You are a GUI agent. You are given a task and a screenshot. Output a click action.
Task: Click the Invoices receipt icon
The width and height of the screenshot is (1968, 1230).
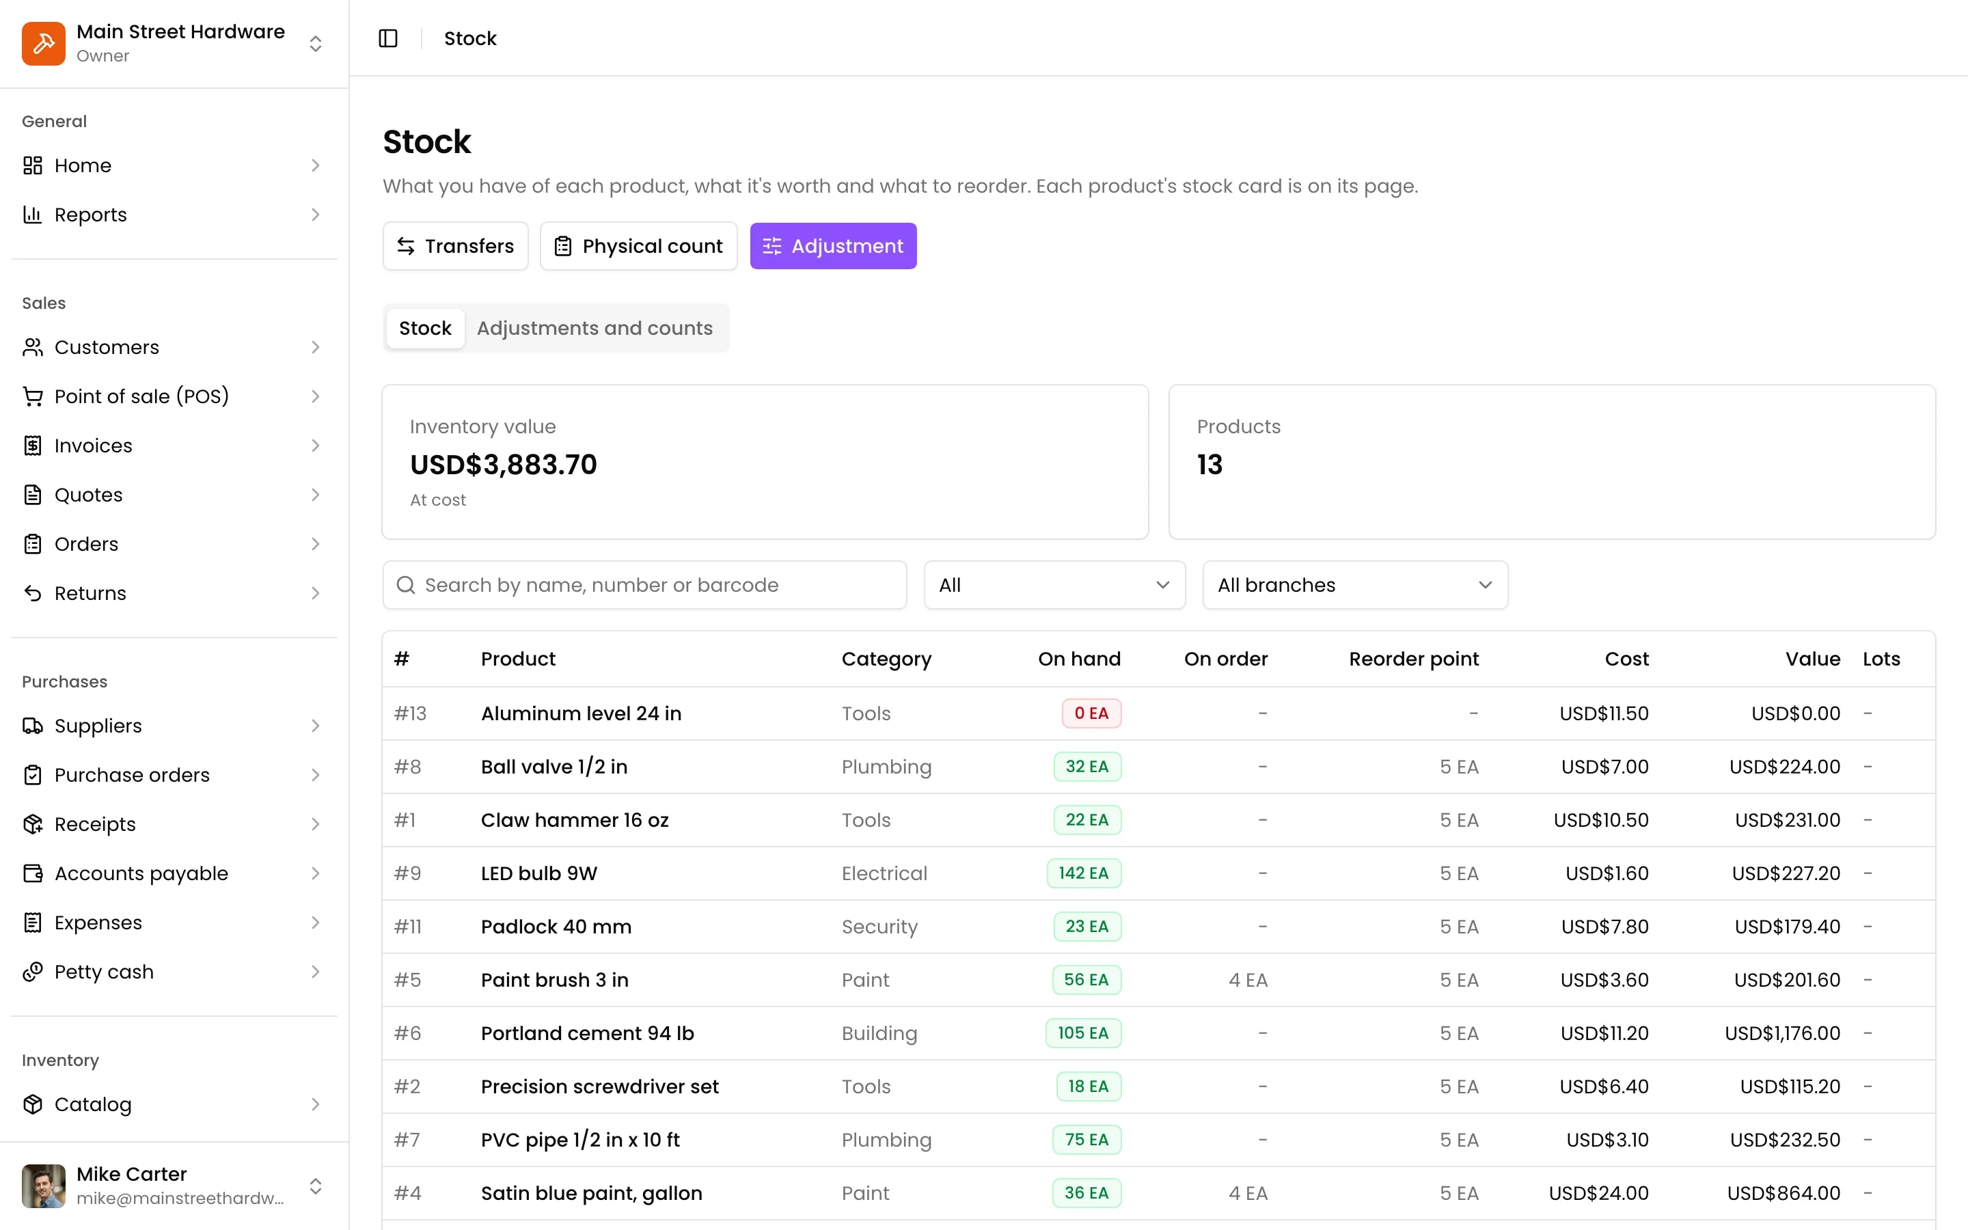tap(33, 446)
